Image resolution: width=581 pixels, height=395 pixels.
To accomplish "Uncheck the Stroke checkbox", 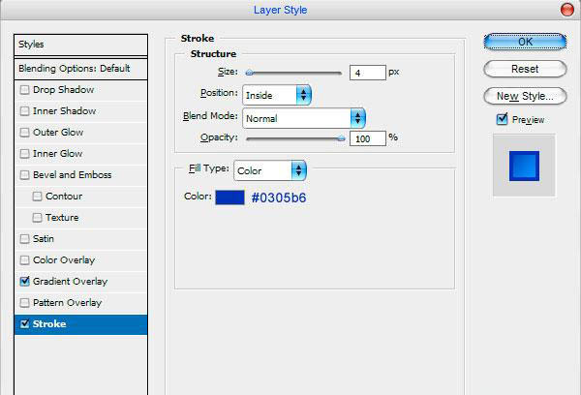I will coord(24,324).
